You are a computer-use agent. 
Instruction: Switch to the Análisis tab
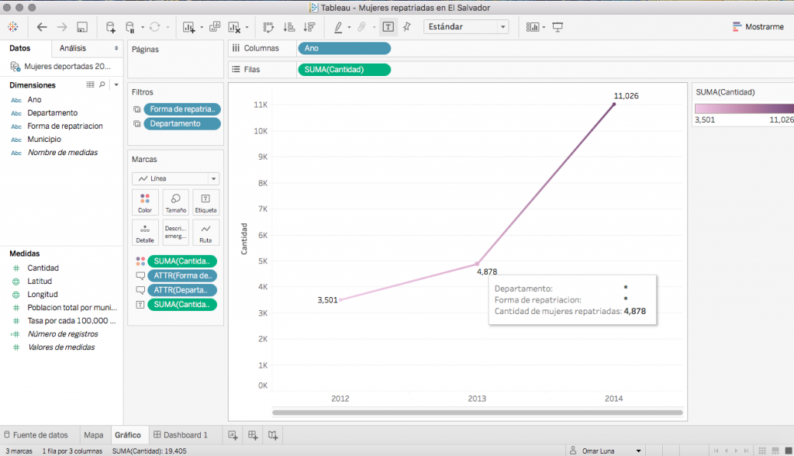[x=75, y=47]
